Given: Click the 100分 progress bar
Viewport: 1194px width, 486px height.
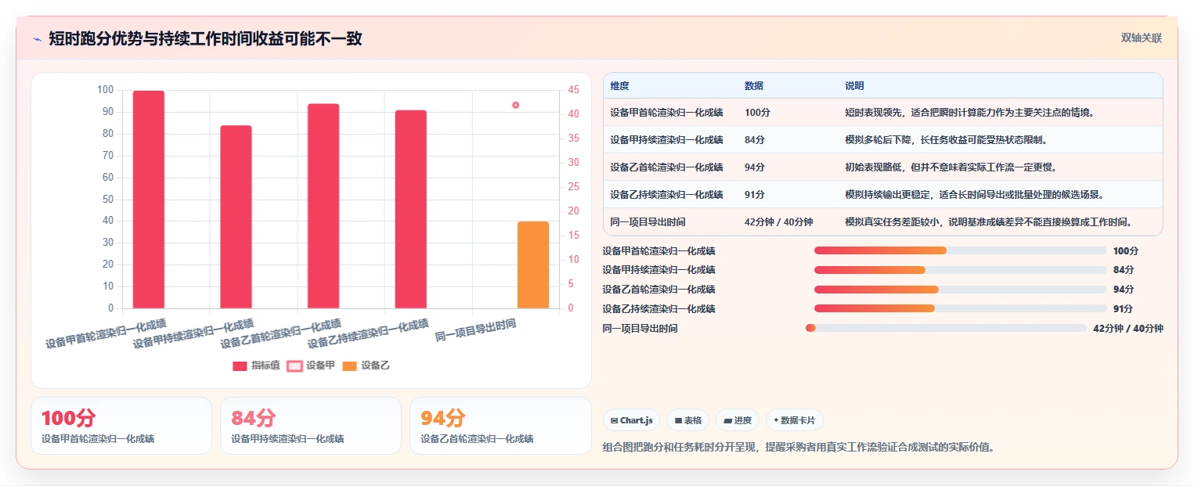Looking at the screenshot, I should (960, 250).
